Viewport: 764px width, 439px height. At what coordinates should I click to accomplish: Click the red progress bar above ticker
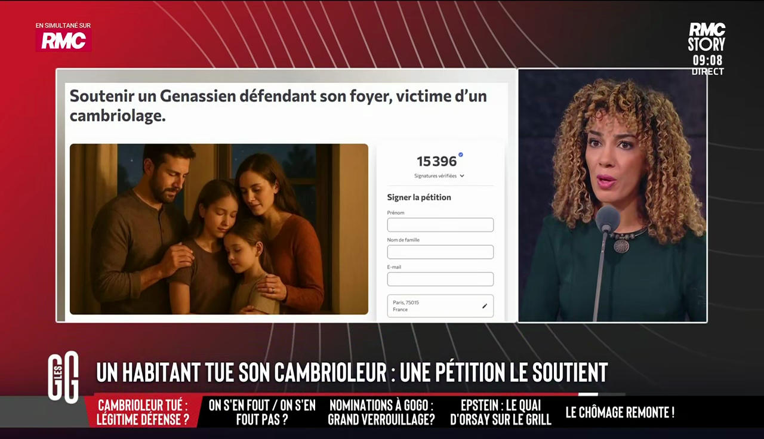pos(336,394)
